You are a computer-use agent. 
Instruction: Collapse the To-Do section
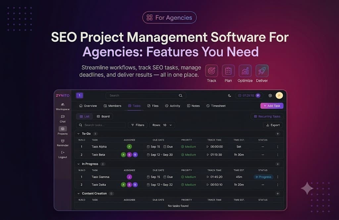point(78,134)
